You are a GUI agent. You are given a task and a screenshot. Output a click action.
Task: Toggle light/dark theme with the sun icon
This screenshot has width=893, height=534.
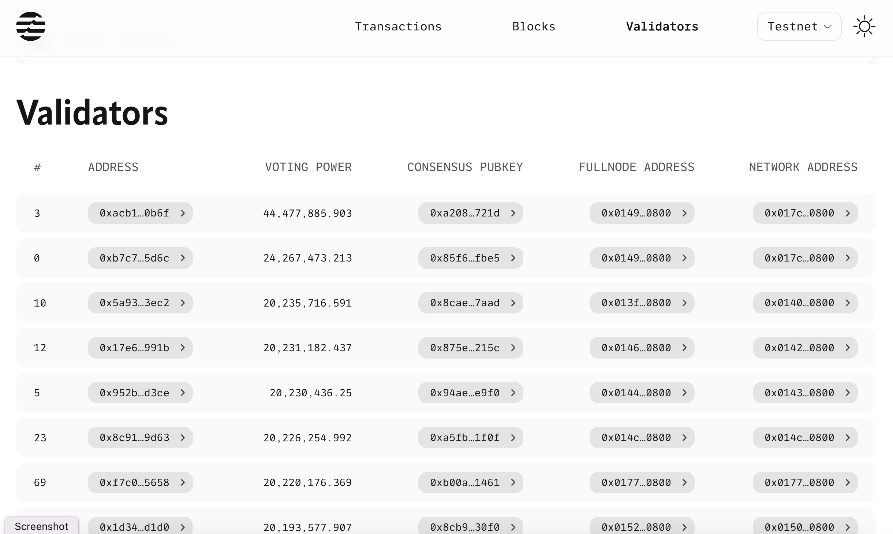[865, 26]
